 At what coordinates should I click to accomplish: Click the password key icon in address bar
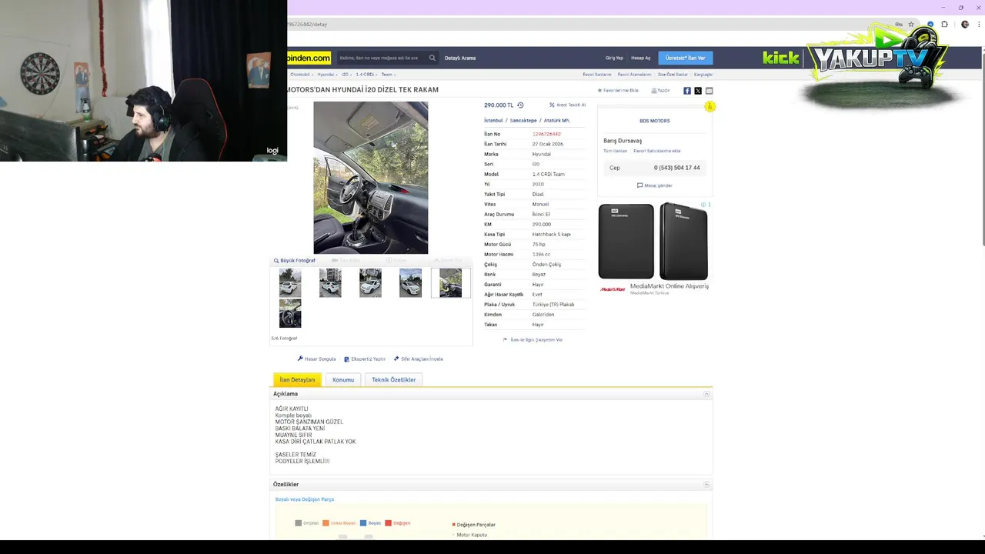pyautogui.click(x=899, y=25)
